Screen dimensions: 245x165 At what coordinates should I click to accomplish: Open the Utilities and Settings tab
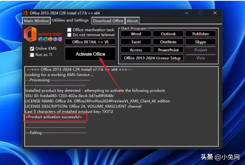click(70, 20)
